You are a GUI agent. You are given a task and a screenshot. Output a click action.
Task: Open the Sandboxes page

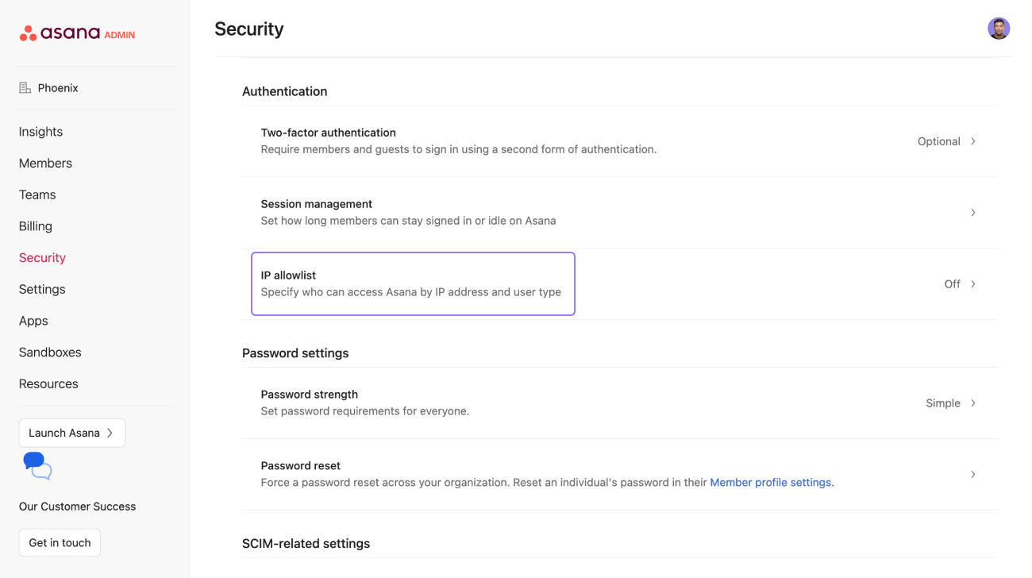[x=50, y=352]
